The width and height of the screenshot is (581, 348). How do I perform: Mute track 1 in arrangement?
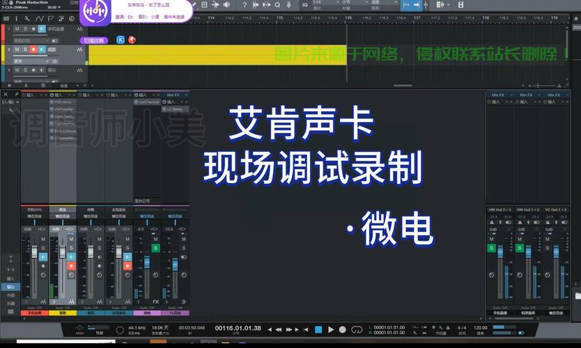tap(17, 29)
